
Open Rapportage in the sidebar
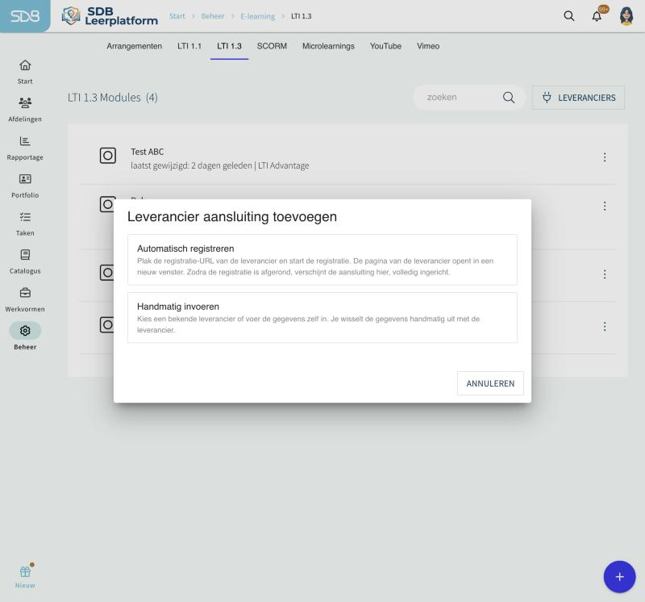pos(25,148)
